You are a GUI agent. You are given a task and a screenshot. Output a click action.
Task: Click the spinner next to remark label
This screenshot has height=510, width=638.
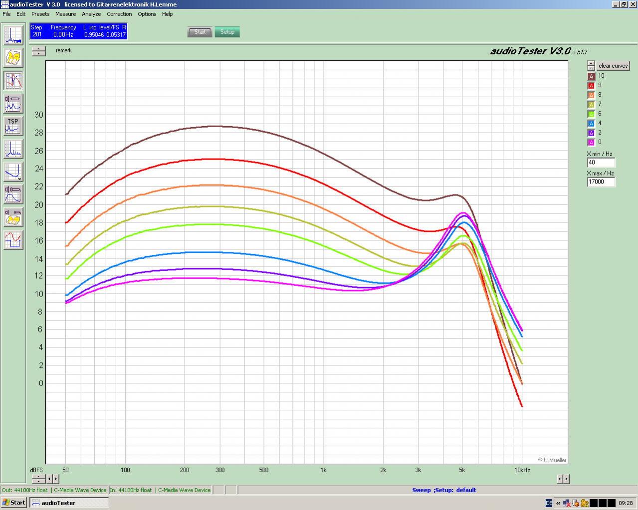pyautogui.click(x=38, y=51)
